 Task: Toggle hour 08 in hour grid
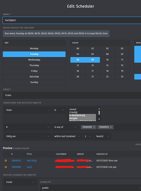(78, 60)
